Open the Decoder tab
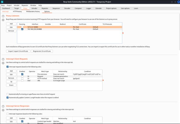Screen dimensions: 180x124 pyautogui.click(x=67, y=8)
